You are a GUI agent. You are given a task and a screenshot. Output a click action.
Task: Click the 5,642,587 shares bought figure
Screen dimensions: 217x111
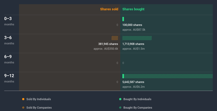133,82
